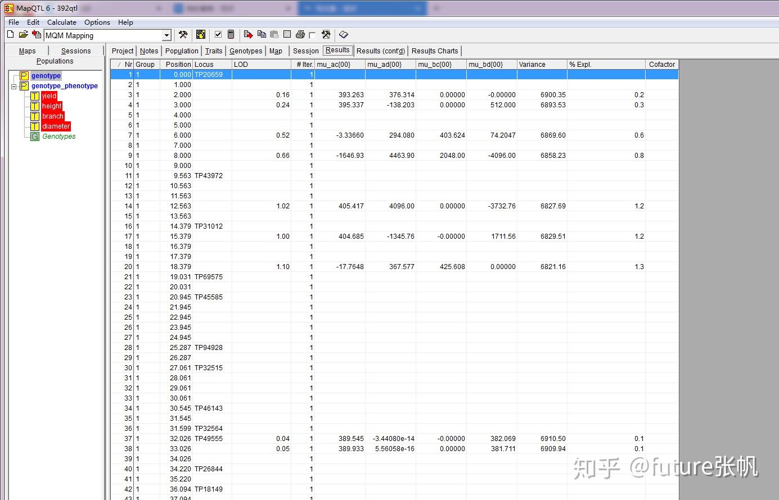Click the Maps button
779x500 pixels.
[27, 51]
